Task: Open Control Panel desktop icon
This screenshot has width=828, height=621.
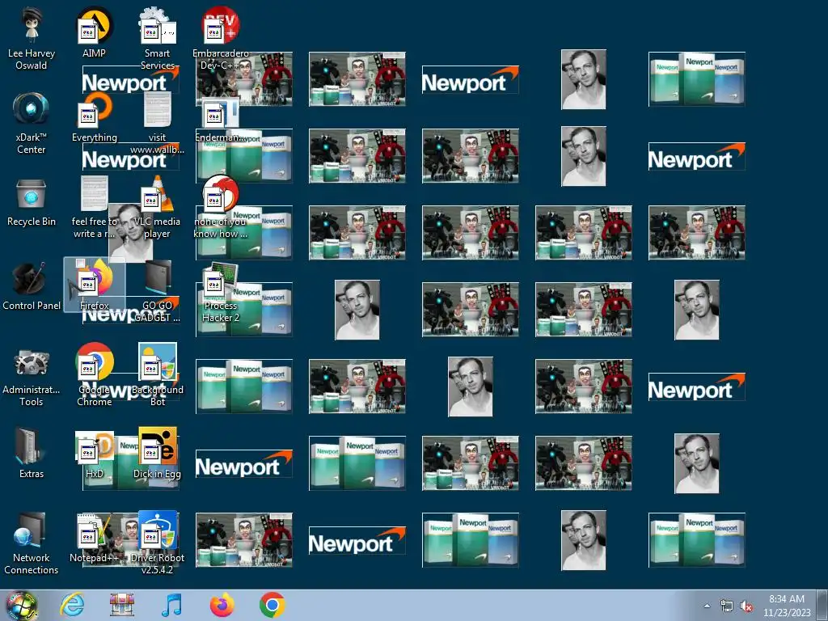Action: click(x=32, y=285)
